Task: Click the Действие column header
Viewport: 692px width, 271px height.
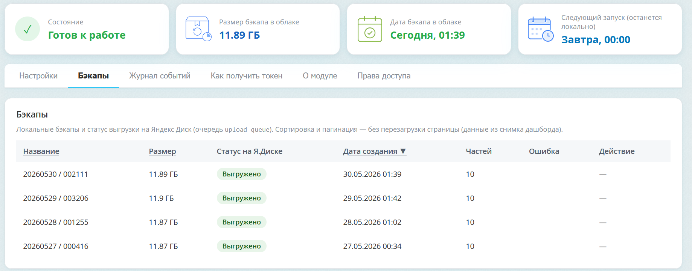Action: pos(617,151)
